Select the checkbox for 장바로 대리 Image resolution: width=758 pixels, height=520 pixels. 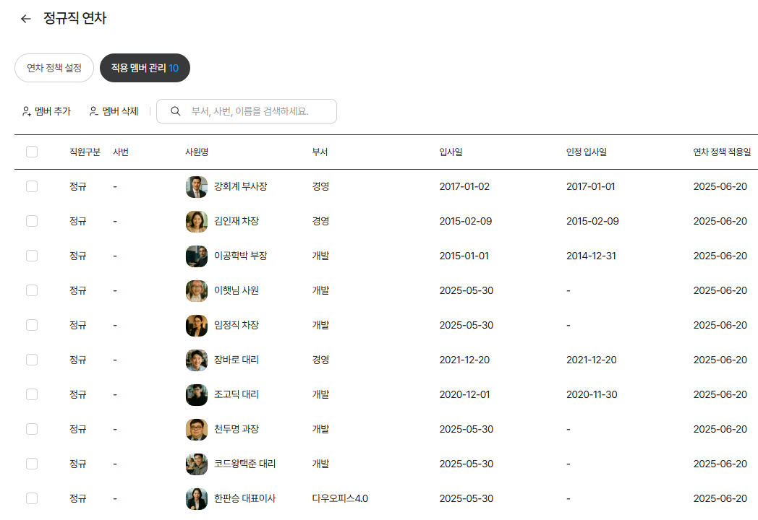coord(32,360)
